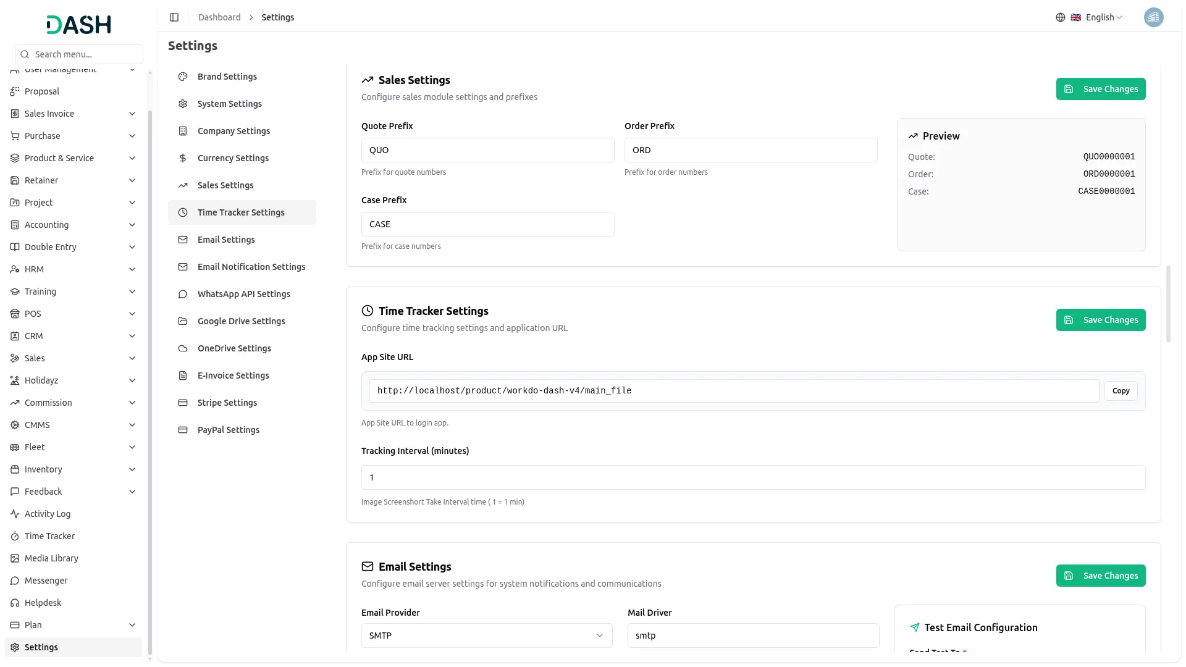Open the user avatar profile menu
The width and height of the screenshot is (1186, 667).
point(1153,17)
